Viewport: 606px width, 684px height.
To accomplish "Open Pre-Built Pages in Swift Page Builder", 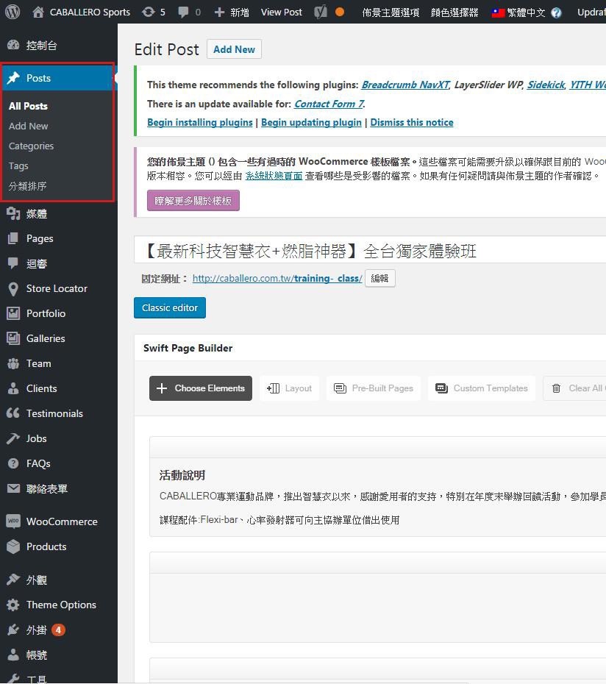I will pyautogui.click(x=374, y=388).
